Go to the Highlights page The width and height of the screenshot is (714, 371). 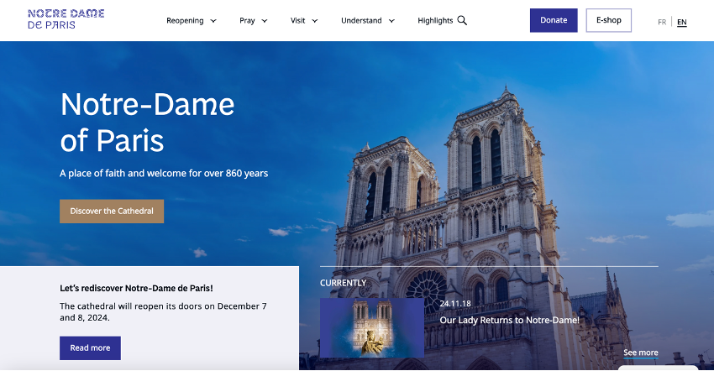click(435, 20)
